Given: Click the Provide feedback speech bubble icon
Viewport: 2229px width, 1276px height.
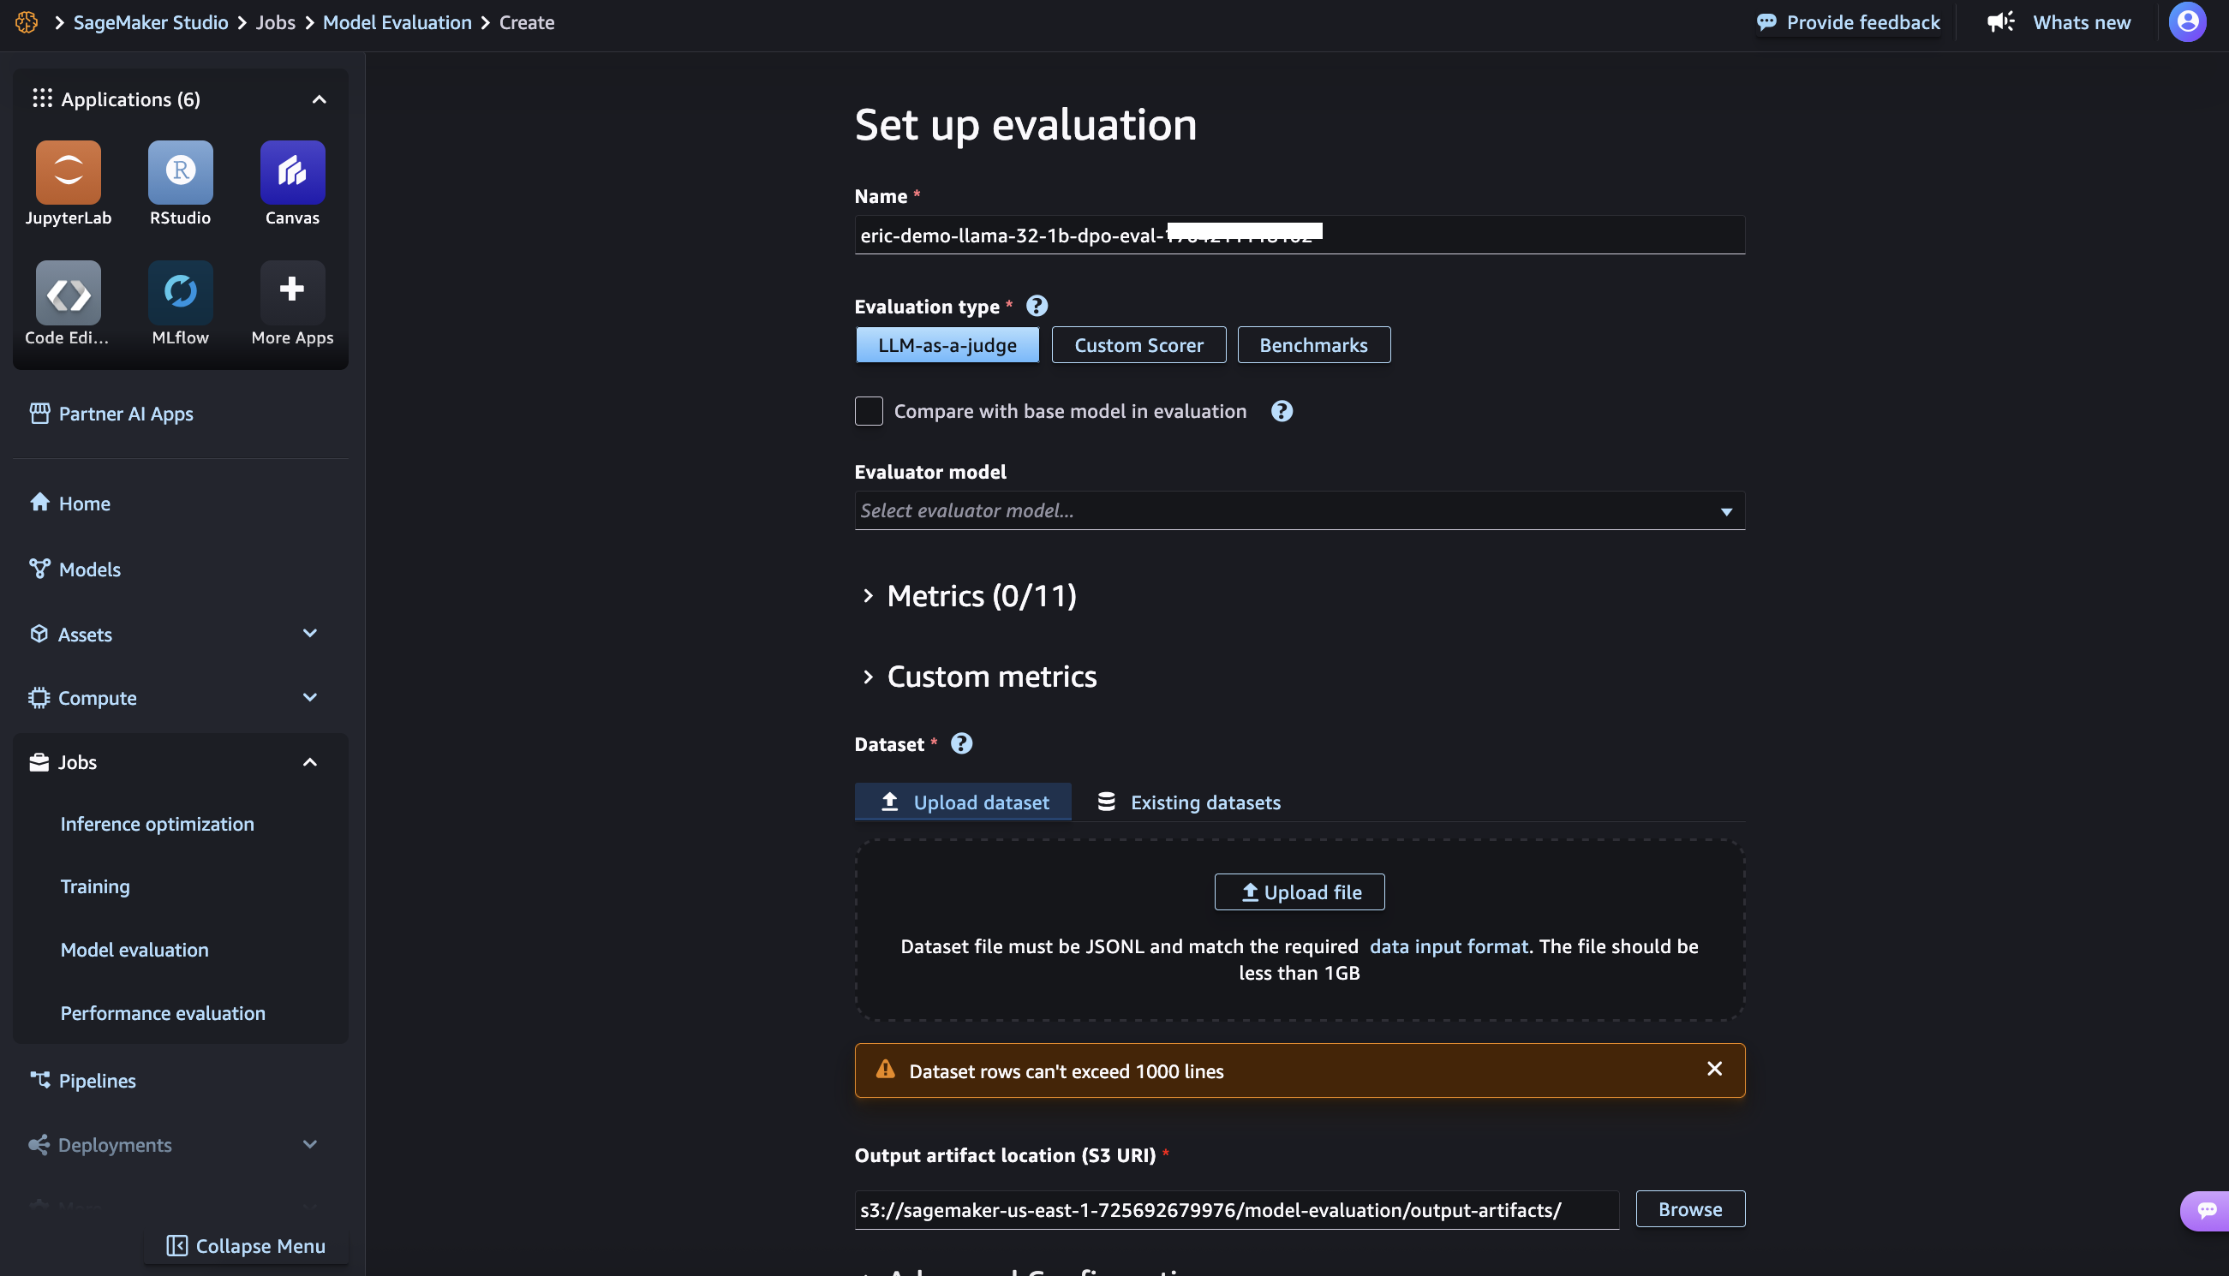Looking at the screenshot, I should click(1766, 22).
